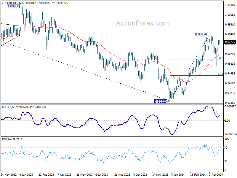237x178 pixels.
Task: Select the 1.00950 price label
Action: coord(13,6)
